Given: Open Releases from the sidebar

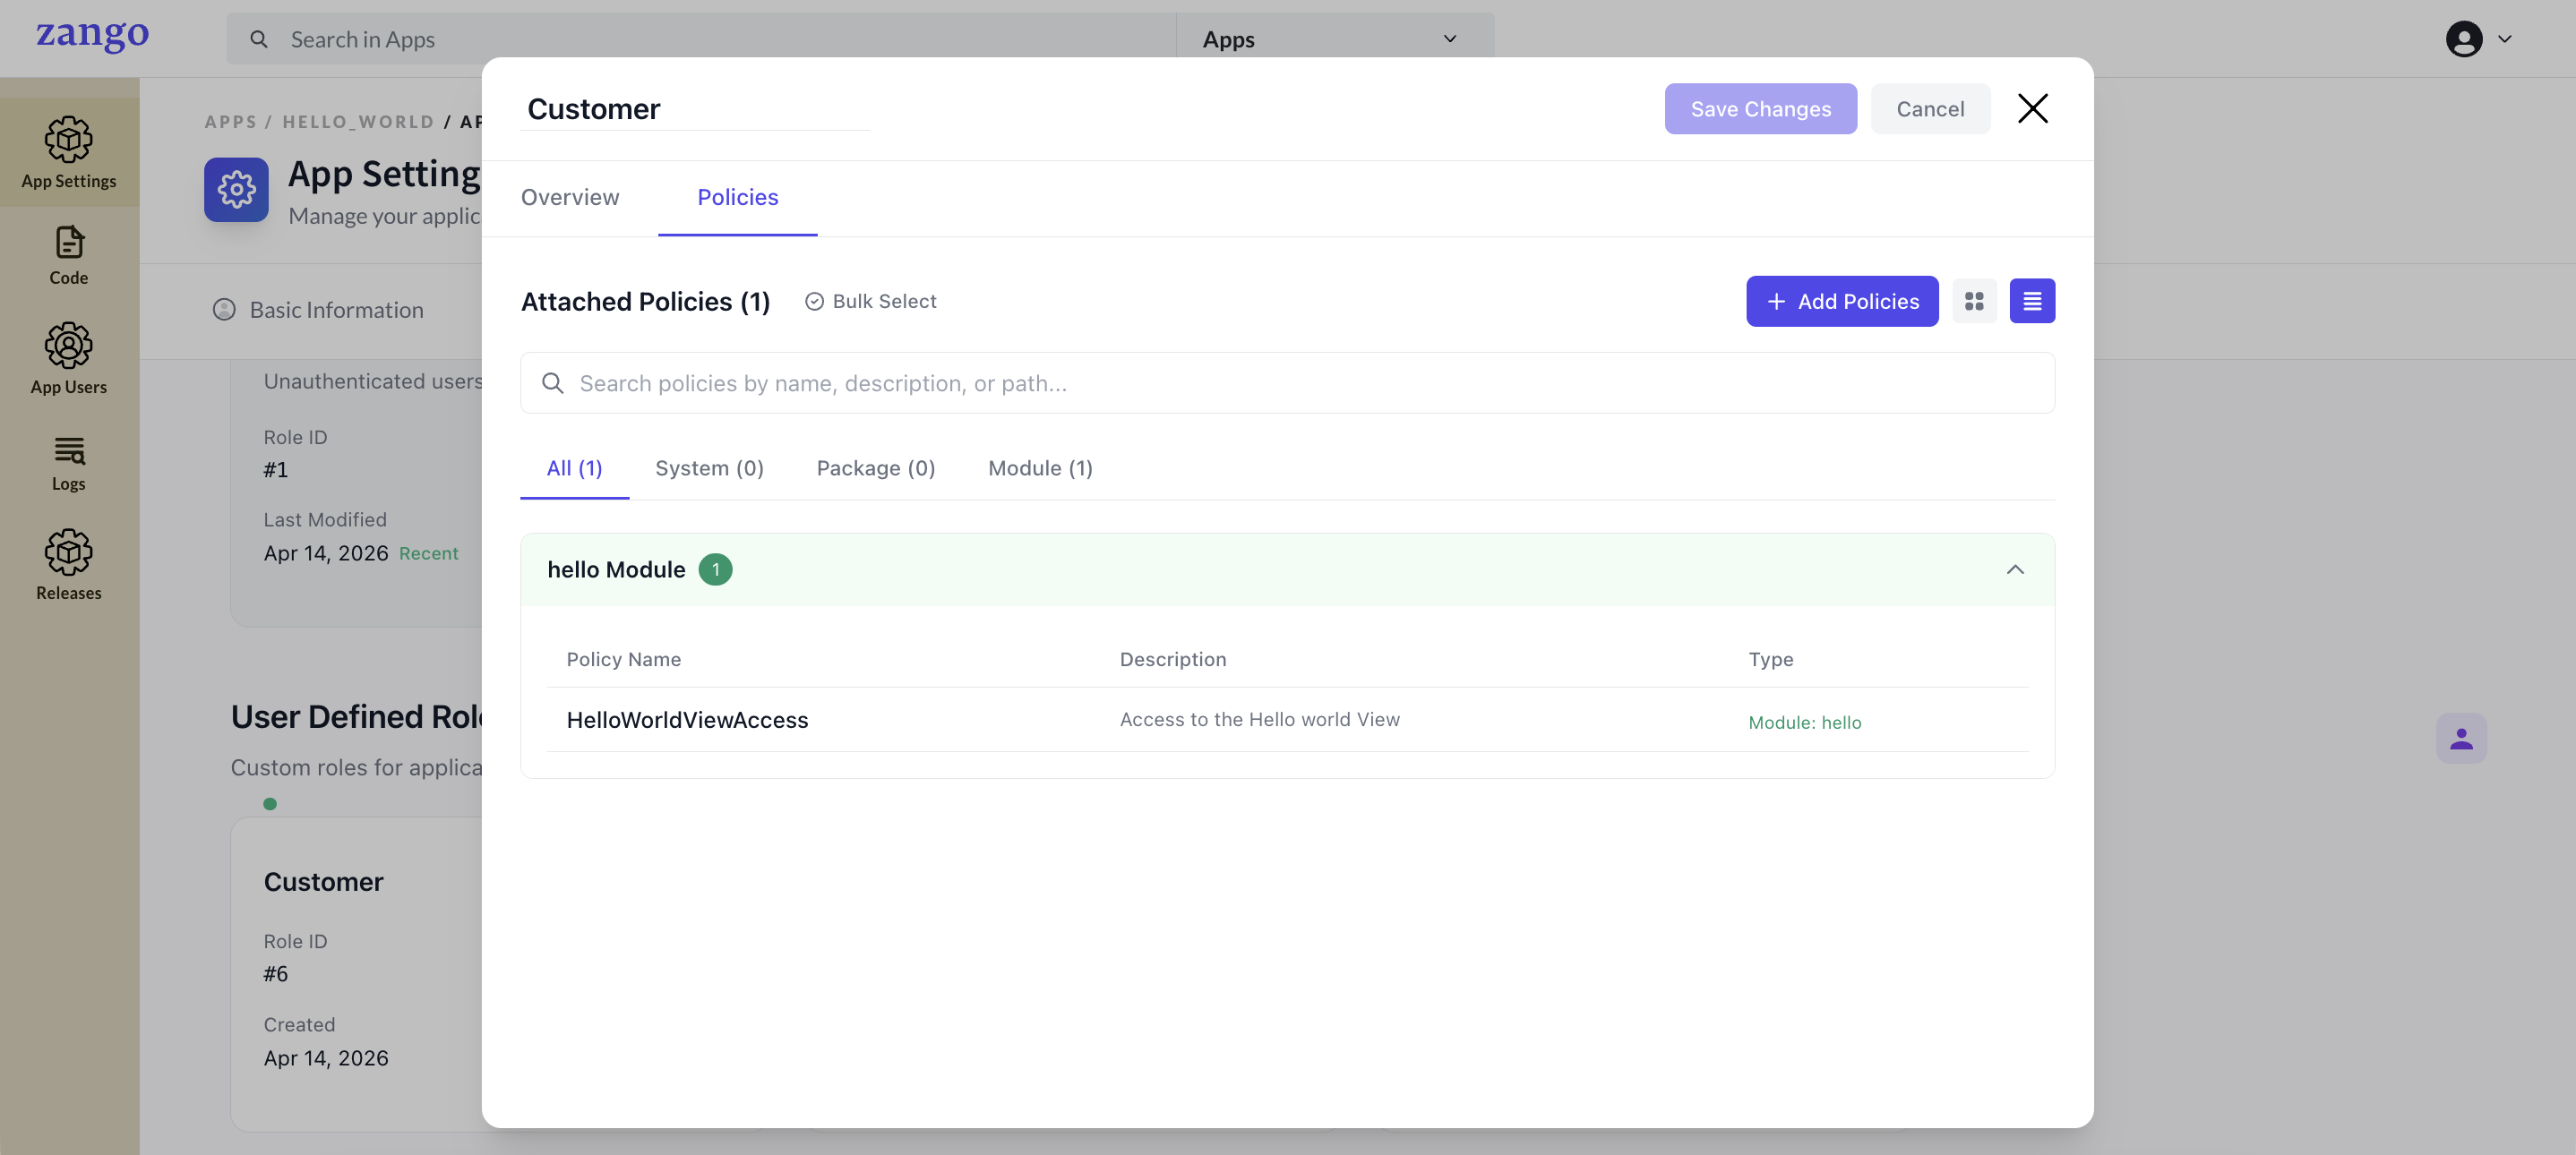Looking at the screenshot, I should tap(69, 565).
